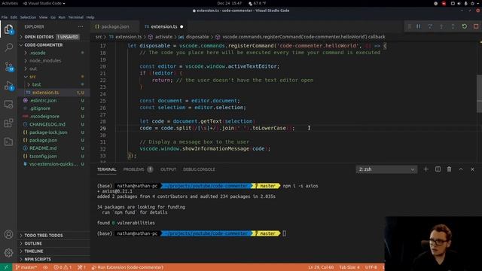Image resolution: width=482 pixels, height=271 pixels.
Task: Open the Source Control view
Action: (8, 66)
